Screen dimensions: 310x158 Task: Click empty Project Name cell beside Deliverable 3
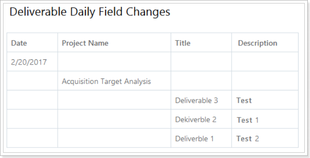[114, 100]
